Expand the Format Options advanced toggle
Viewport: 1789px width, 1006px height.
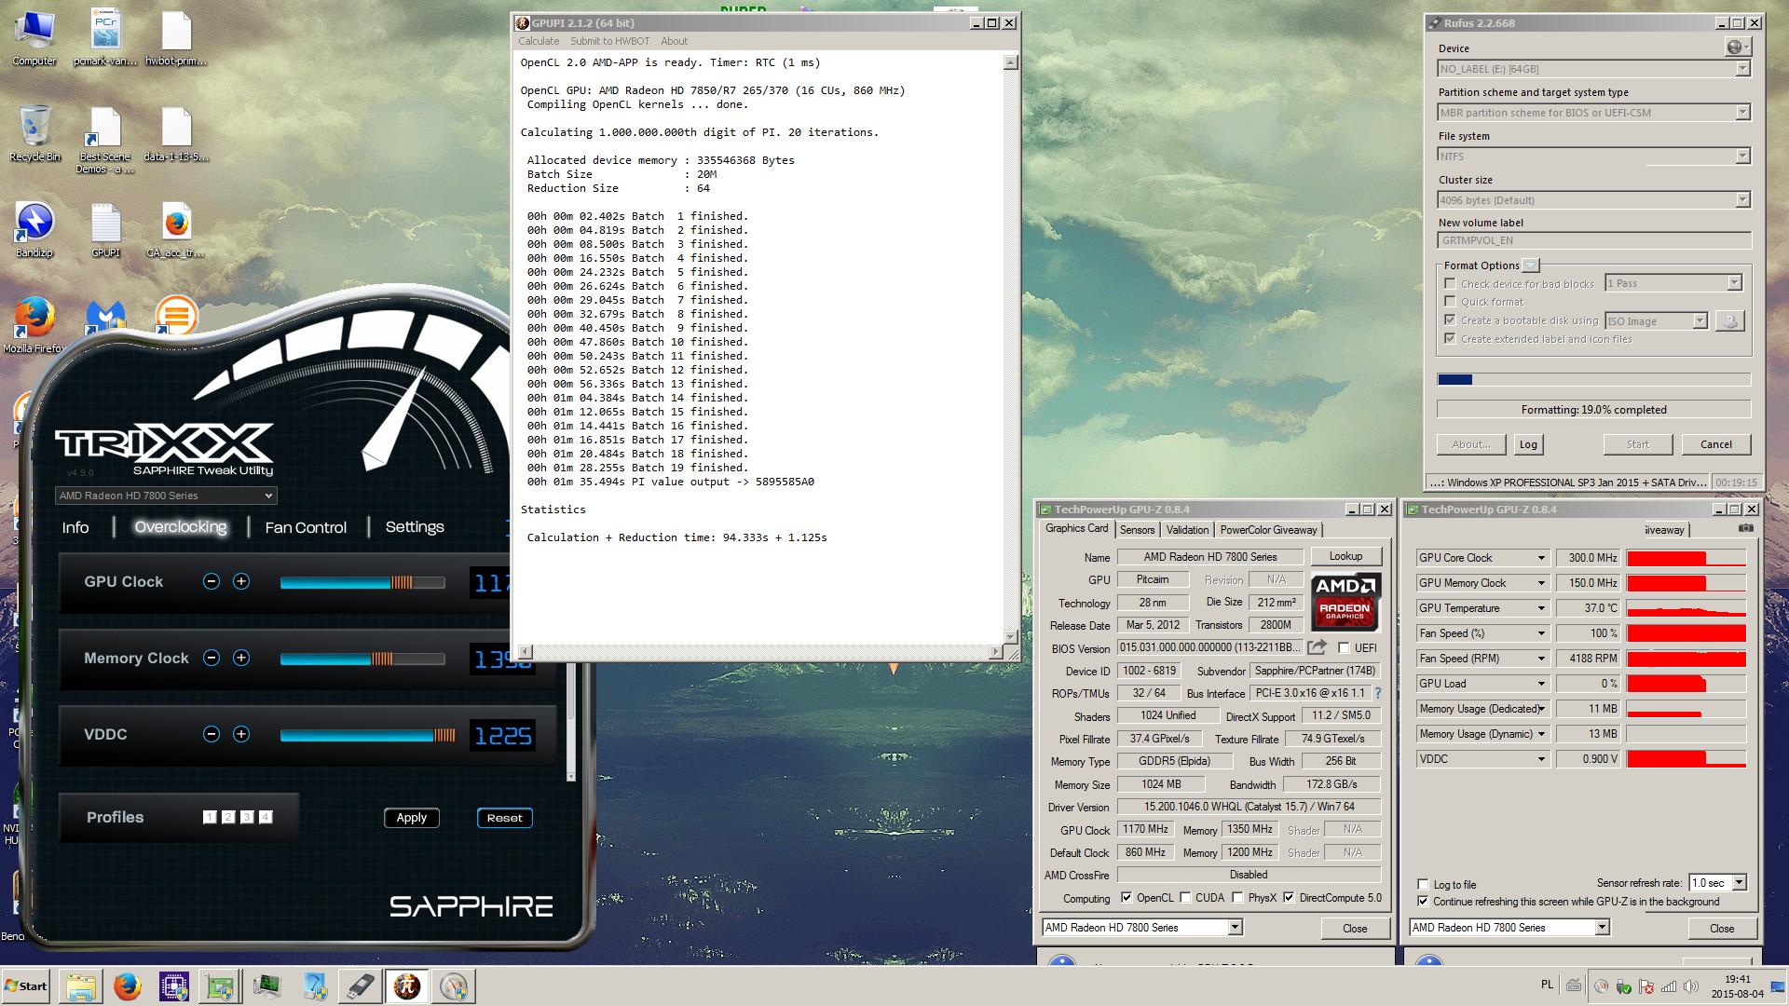coord(1530,265)
